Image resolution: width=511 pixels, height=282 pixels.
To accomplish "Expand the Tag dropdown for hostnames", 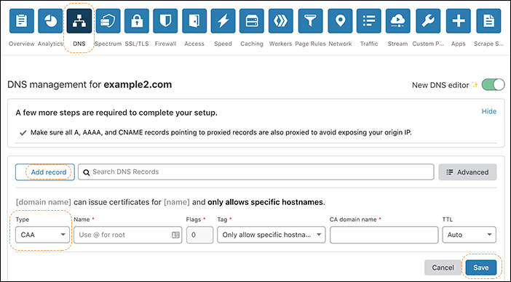I will coord(272,235).
